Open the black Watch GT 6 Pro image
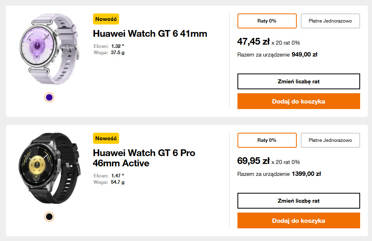 (49, 168)
